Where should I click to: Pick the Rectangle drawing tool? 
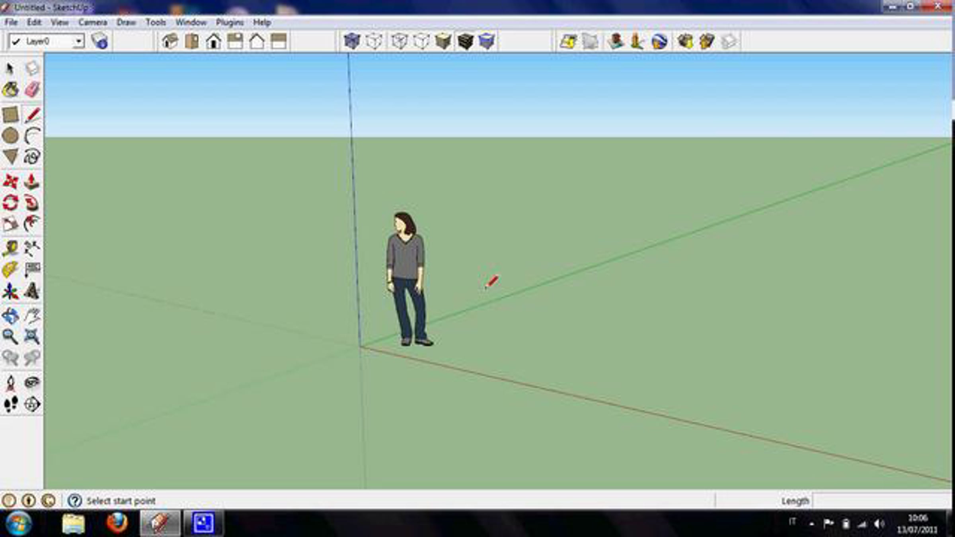click(11, 115)
